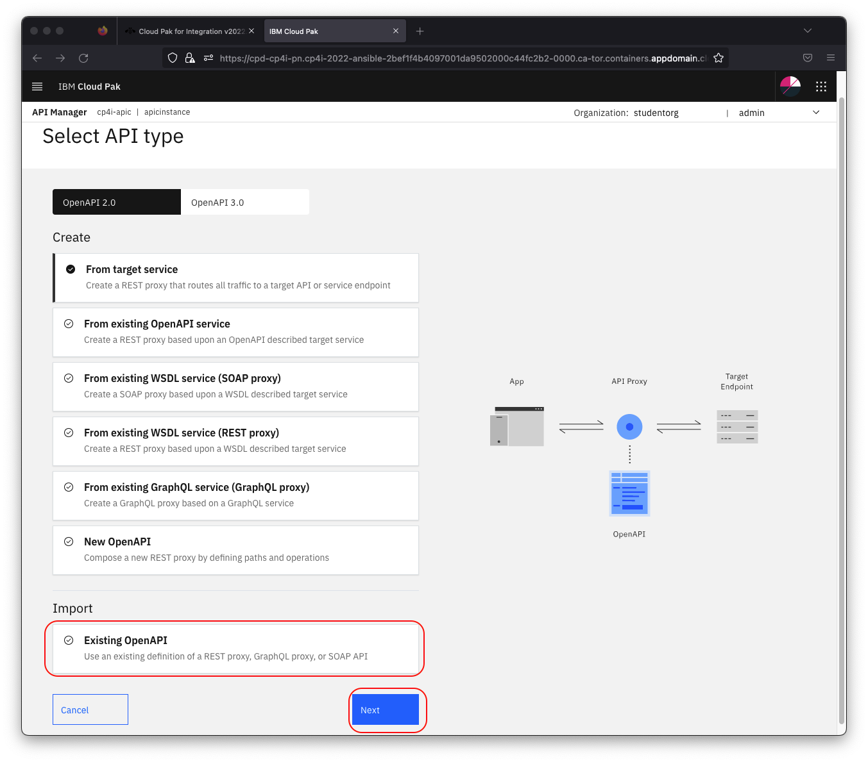The height and width of the screenshot is (762, 868).
Task: Reload the page with refresh icon
Action: [x=83, y=58]
